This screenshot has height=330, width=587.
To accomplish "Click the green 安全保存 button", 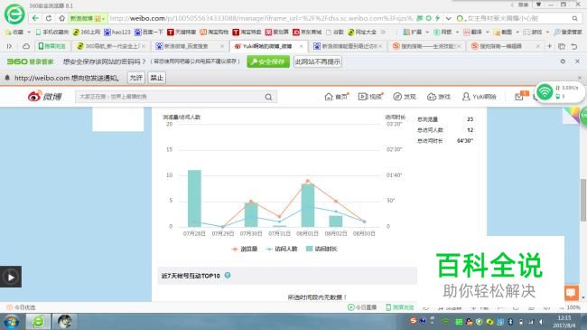I will pos(268,61).
